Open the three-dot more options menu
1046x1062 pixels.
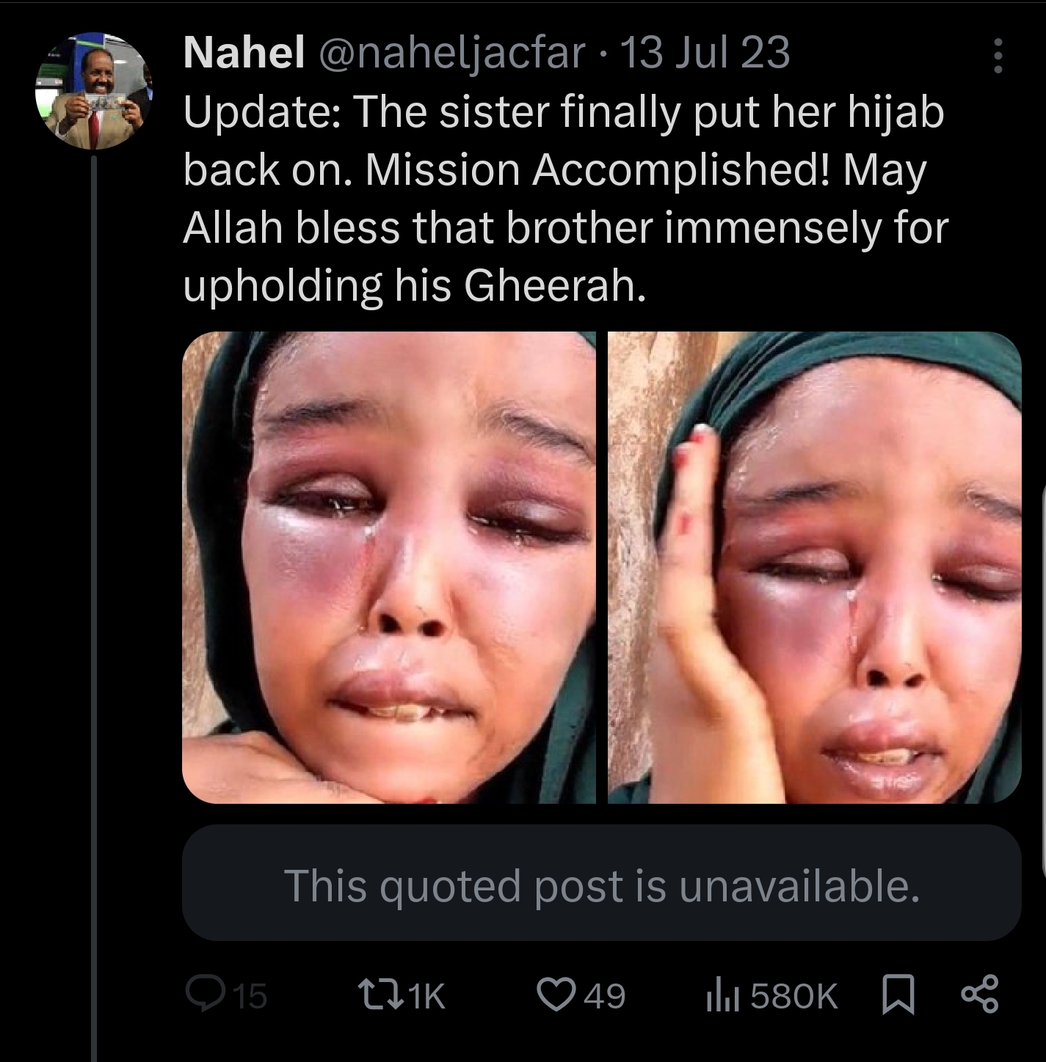998,56
